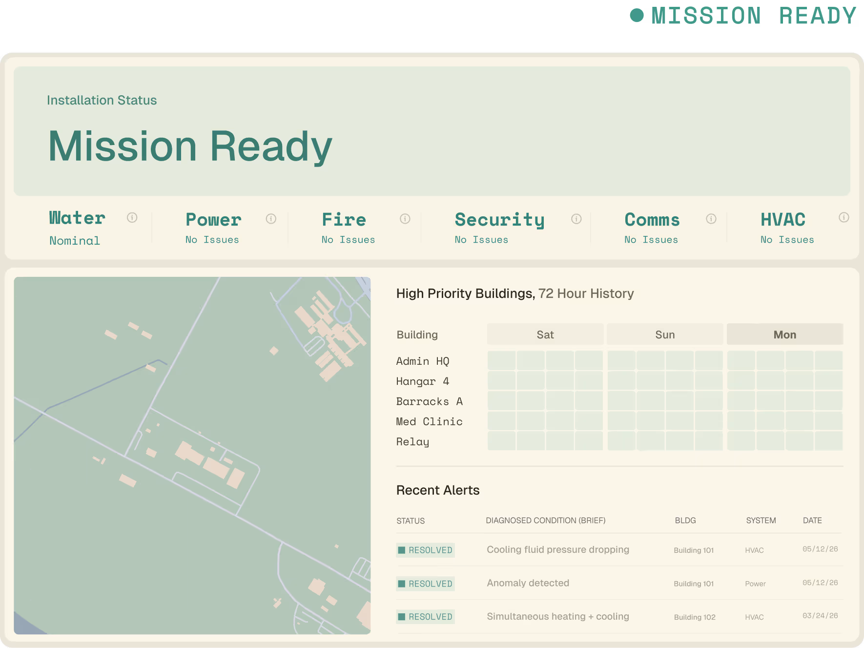Open the Water system status
The height and width of the screenshot is (648, 864).
click(77, 228)
